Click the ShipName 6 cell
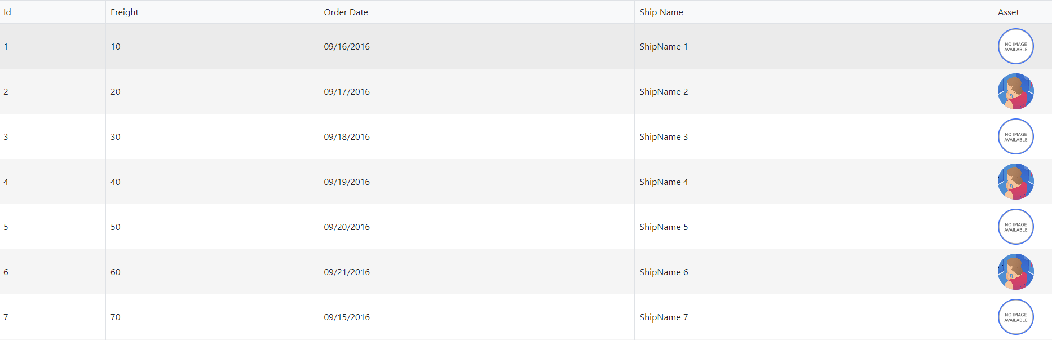The height and width of the screenshot is (340, 1052). pos(664,272)
